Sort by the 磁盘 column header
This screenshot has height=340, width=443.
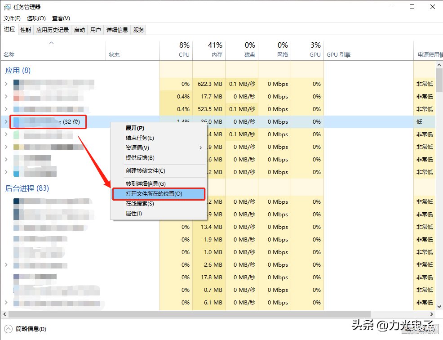[x=242, y=51]
